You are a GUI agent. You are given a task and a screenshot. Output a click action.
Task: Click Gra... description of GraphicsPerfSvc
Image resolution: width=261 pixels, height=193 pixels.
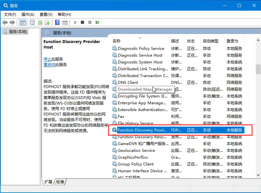coord(176,157)
